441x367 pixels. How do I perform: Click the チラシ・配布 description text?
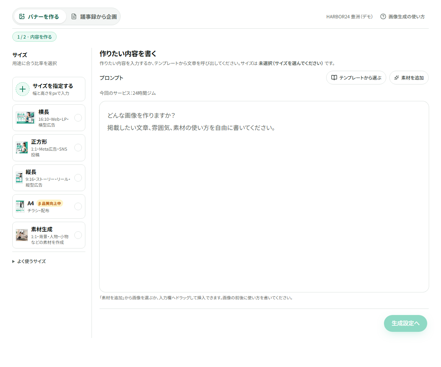pyautogui.click(x=38, y=211)
